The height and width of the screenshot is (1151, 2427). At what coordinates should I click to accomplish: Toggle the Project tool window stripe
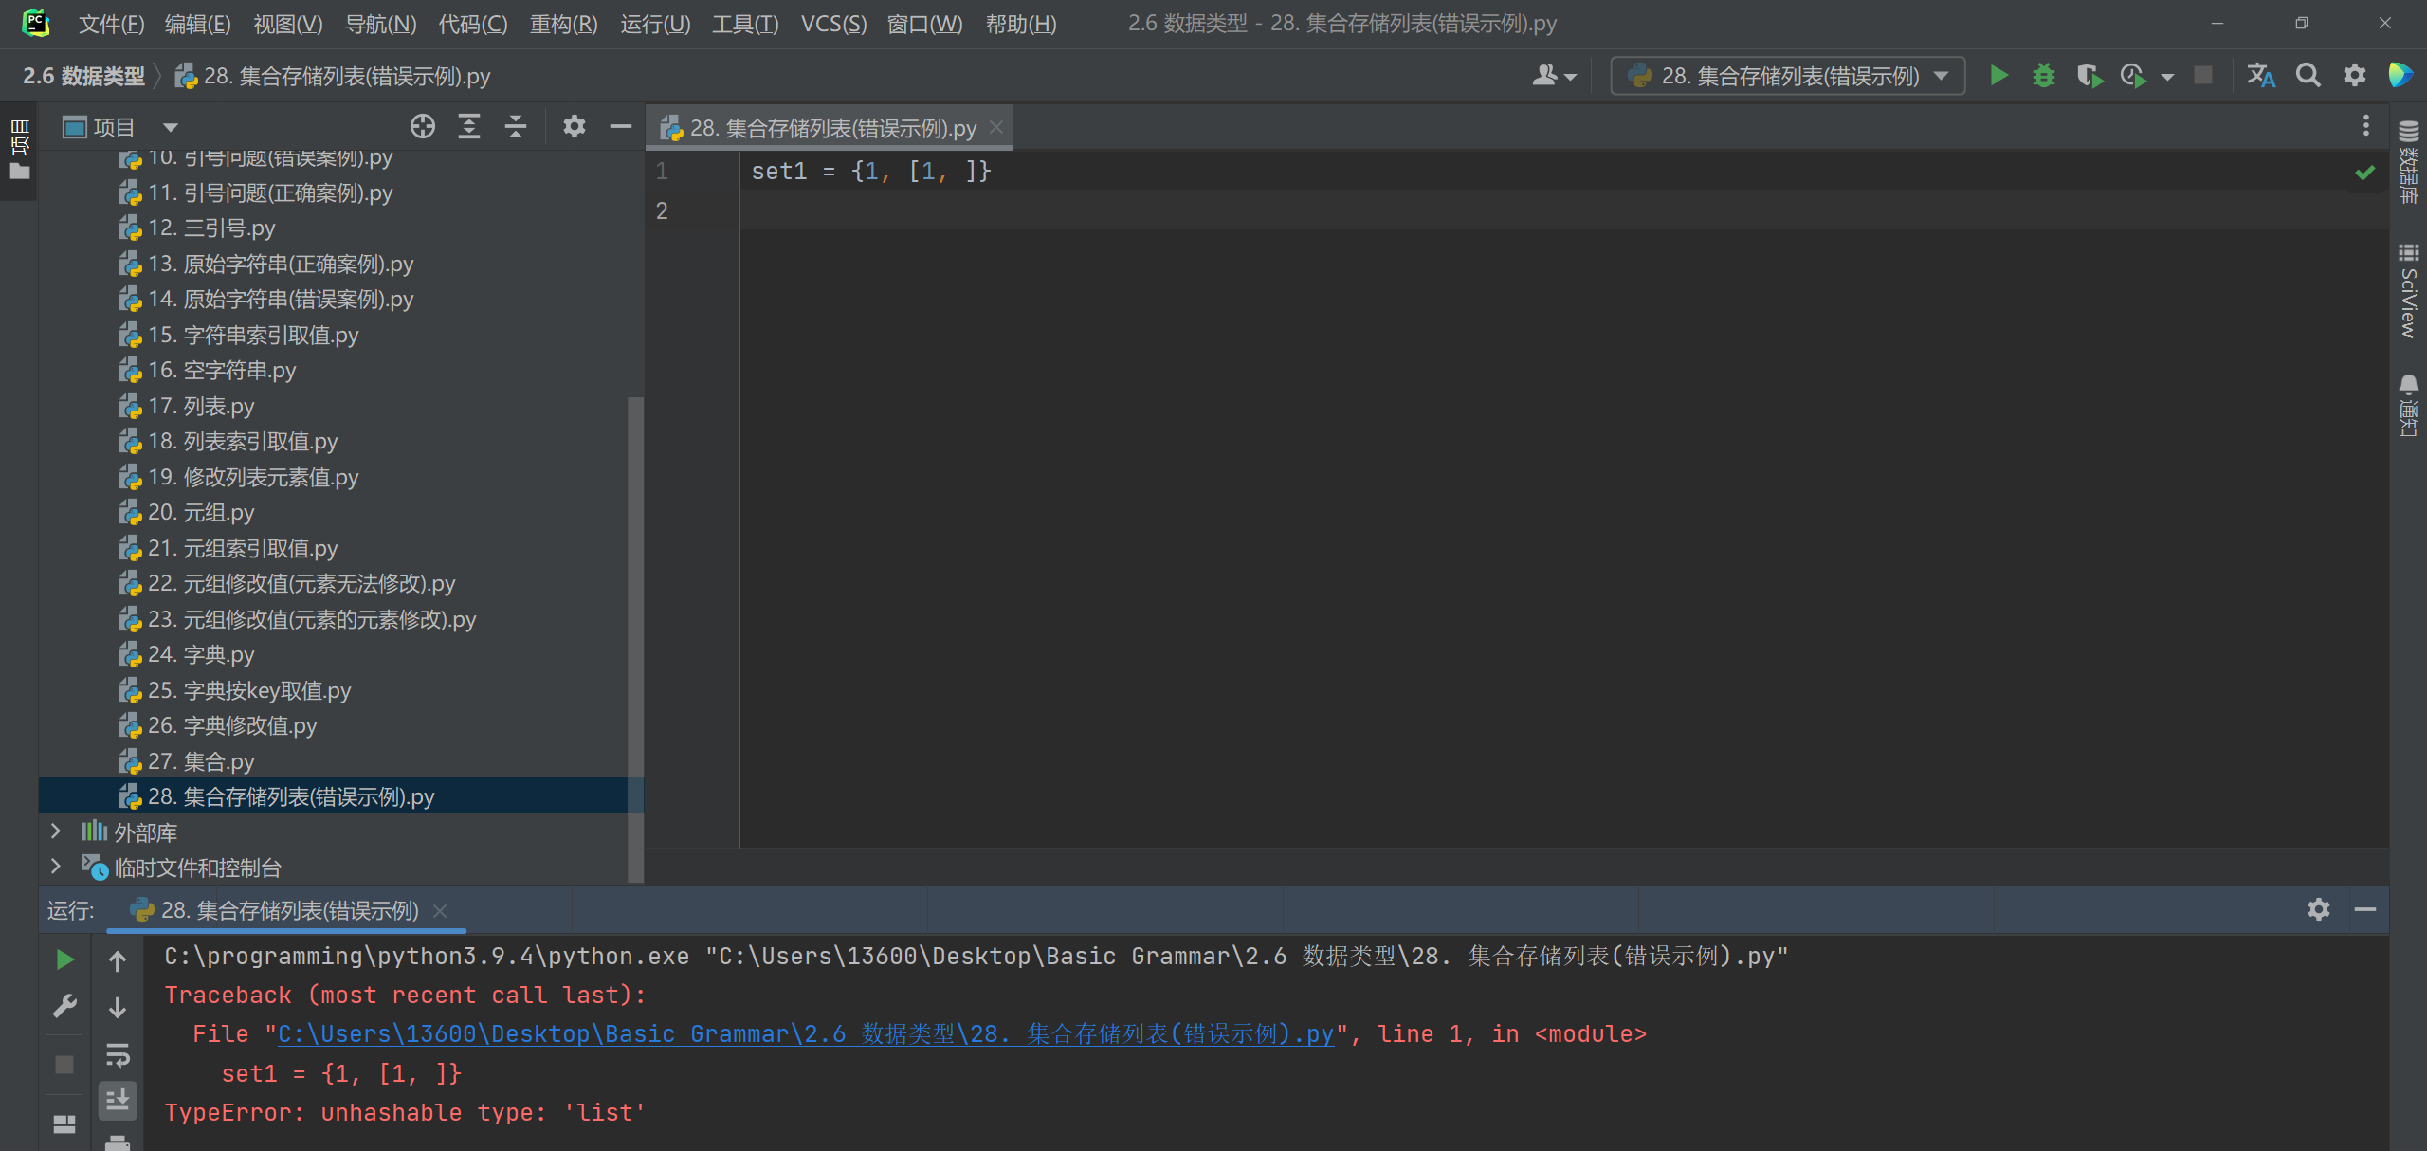[x=19, y=149]
